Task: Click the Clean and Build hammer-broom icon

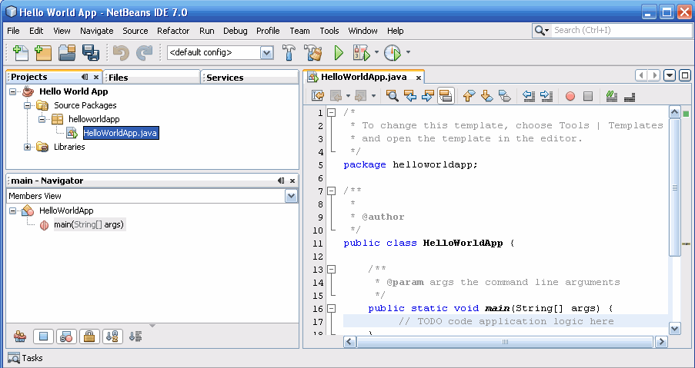Action: 313,53
